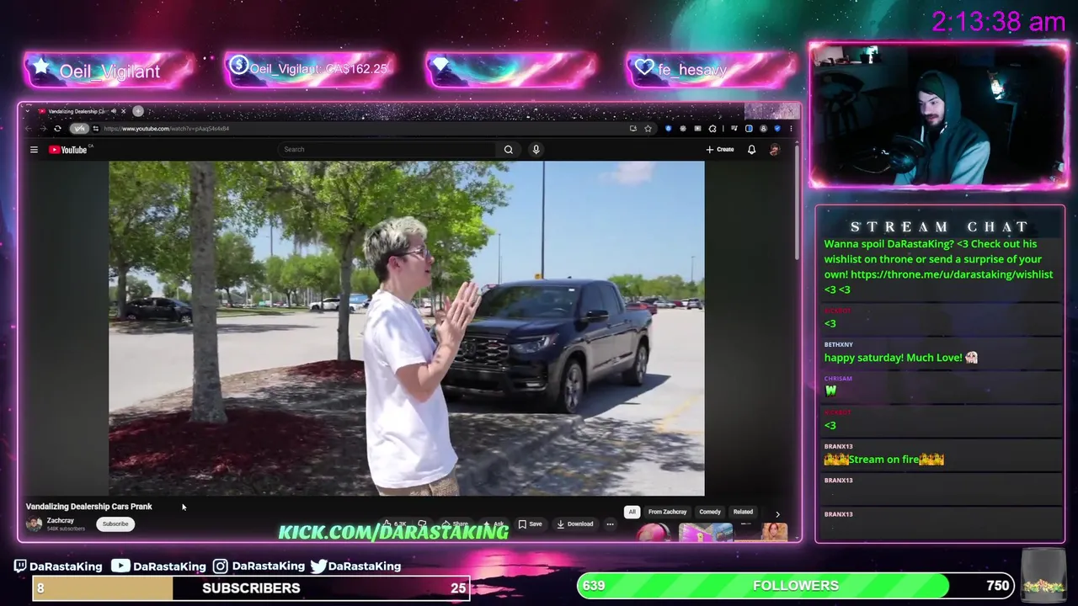Viewport: 1078px width, 606px height.
Task: Reload the page with the browser refresh icon
Action: click(57, 129)
